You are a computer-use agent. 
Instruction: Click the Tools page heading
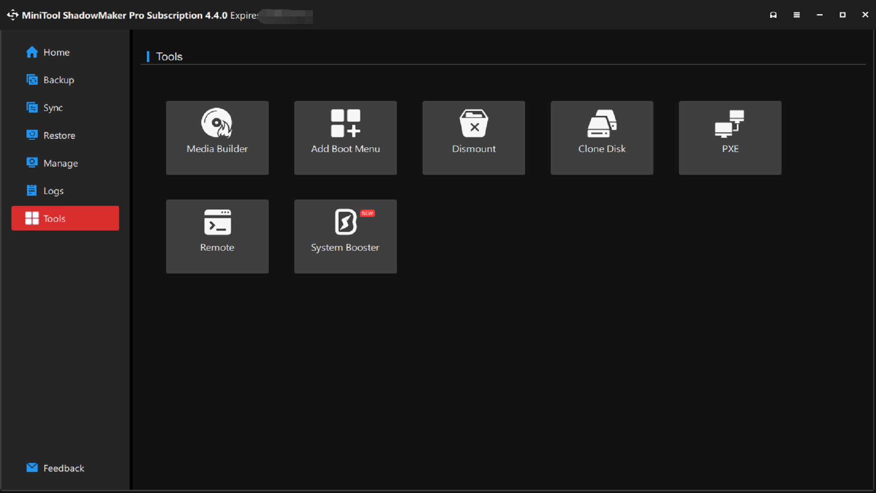169,56
